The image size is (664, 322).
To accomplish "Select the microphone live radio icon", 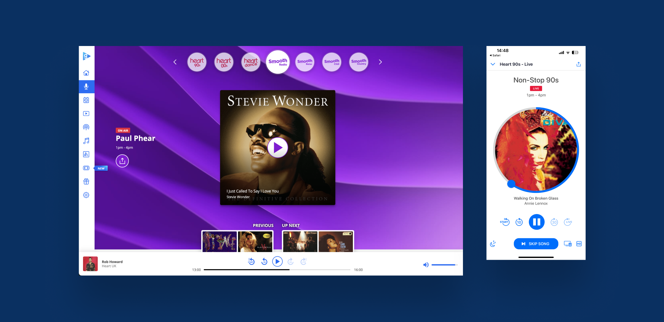I will (86, 86).
